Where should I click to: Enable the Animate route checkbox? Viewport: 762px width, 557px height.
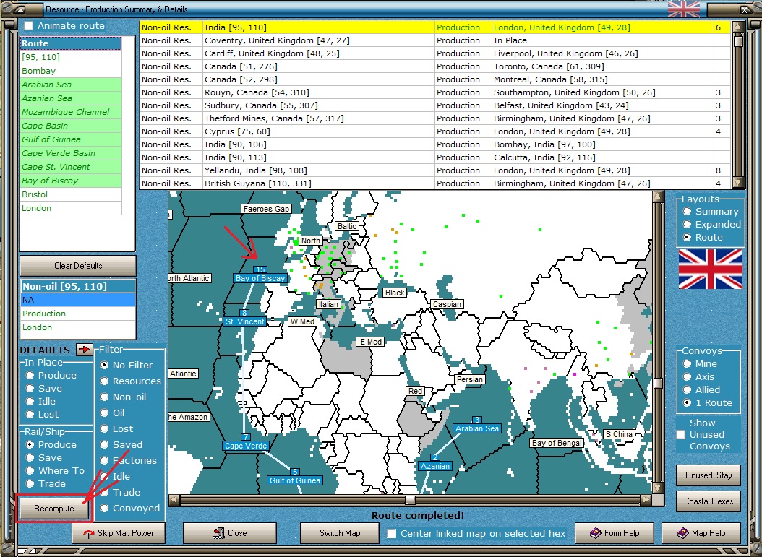point(30,26)
